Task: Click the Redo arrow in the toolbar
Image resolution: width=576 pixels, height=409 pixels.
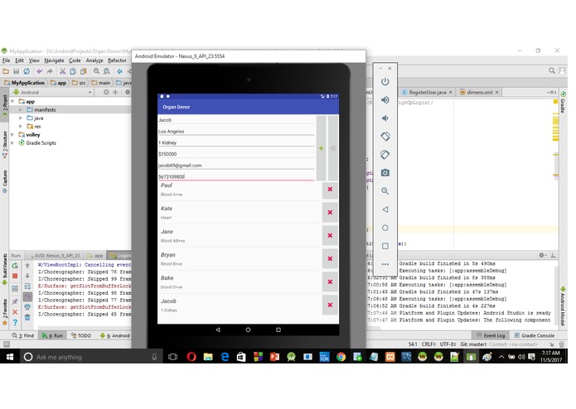Action: pos(50,71)
